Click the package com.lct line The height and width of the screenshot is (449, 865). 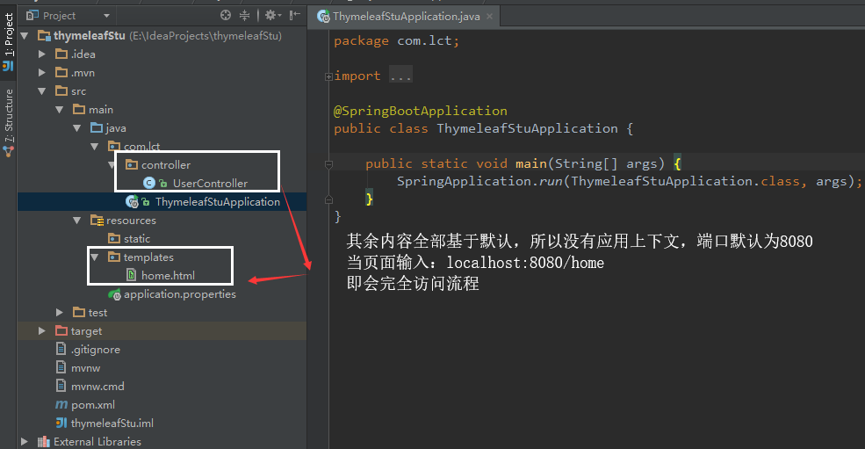click(x=396, y=41)
